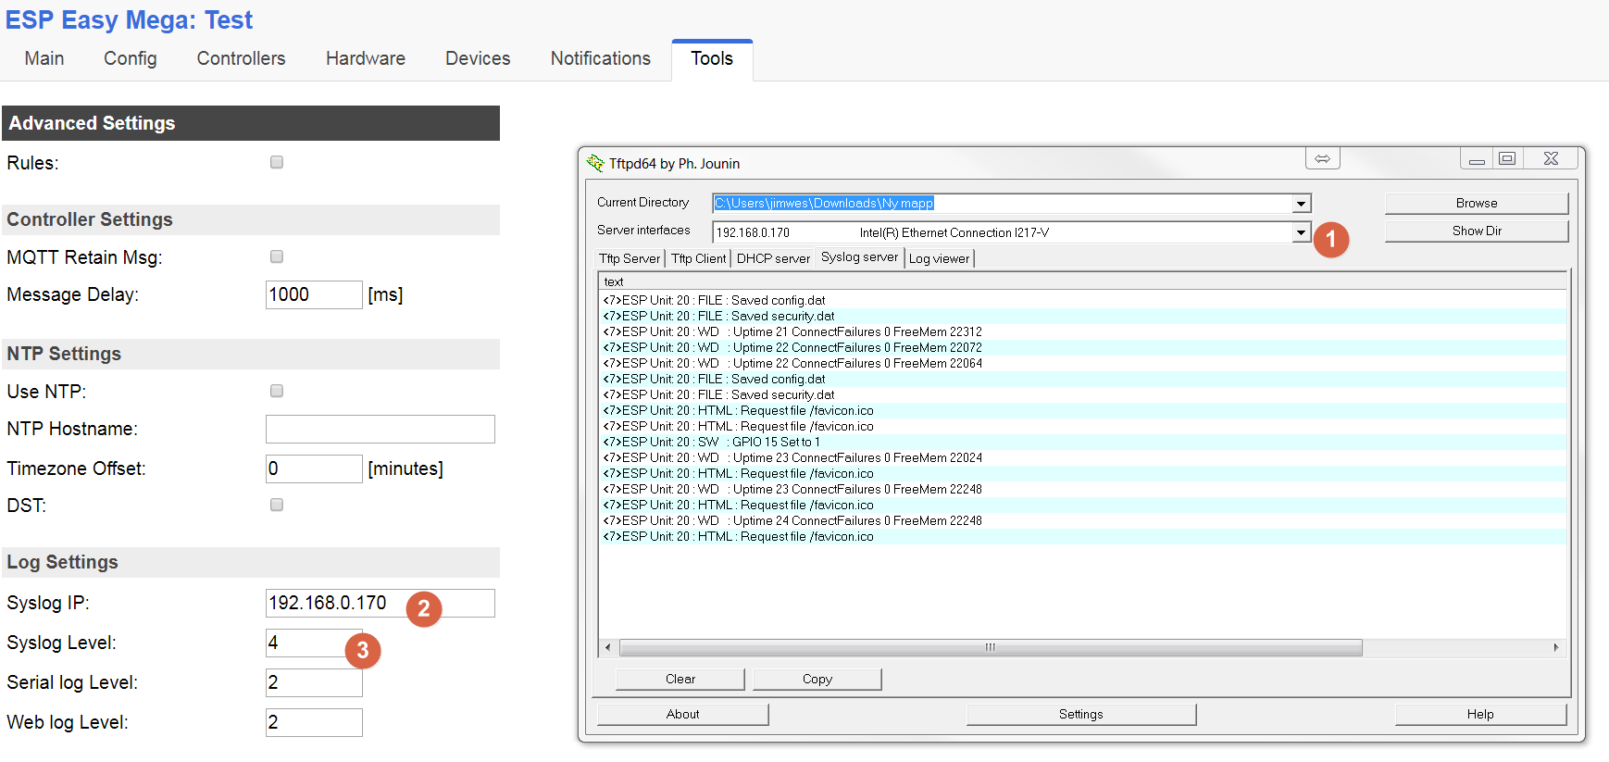Expand the Server interfaces dropdown arrow
This screenshot has width=1609, height=762.
point(1301,232)
